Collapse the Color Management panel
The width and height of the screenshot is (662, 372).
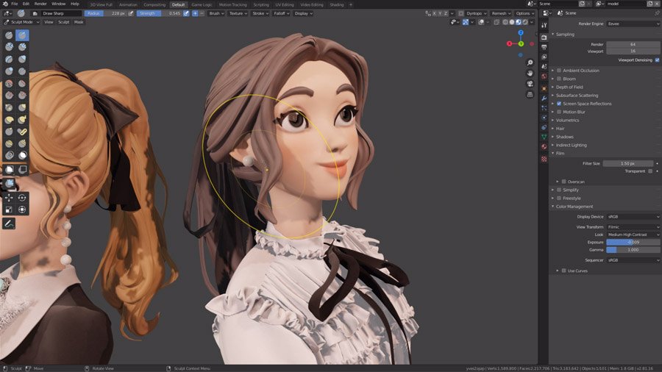pyautogui.click(x=574, y=207)
